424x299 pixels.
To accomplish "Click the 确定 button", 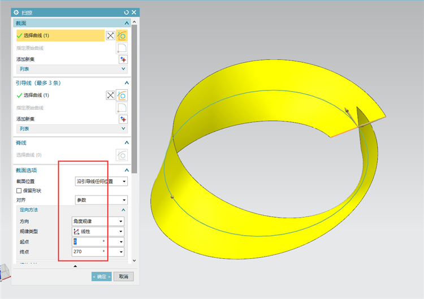I will [101, 276].
